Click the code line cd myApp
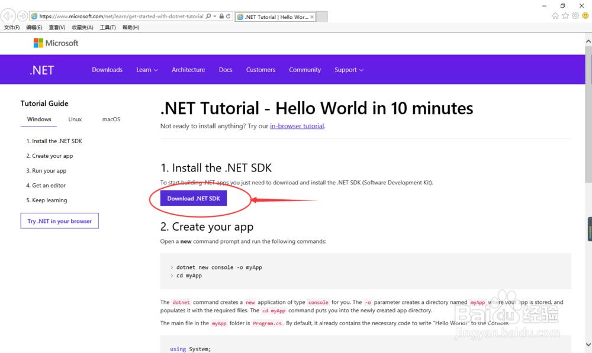The width and height of the screenshot is (592, 353). (x=189, y=276)
